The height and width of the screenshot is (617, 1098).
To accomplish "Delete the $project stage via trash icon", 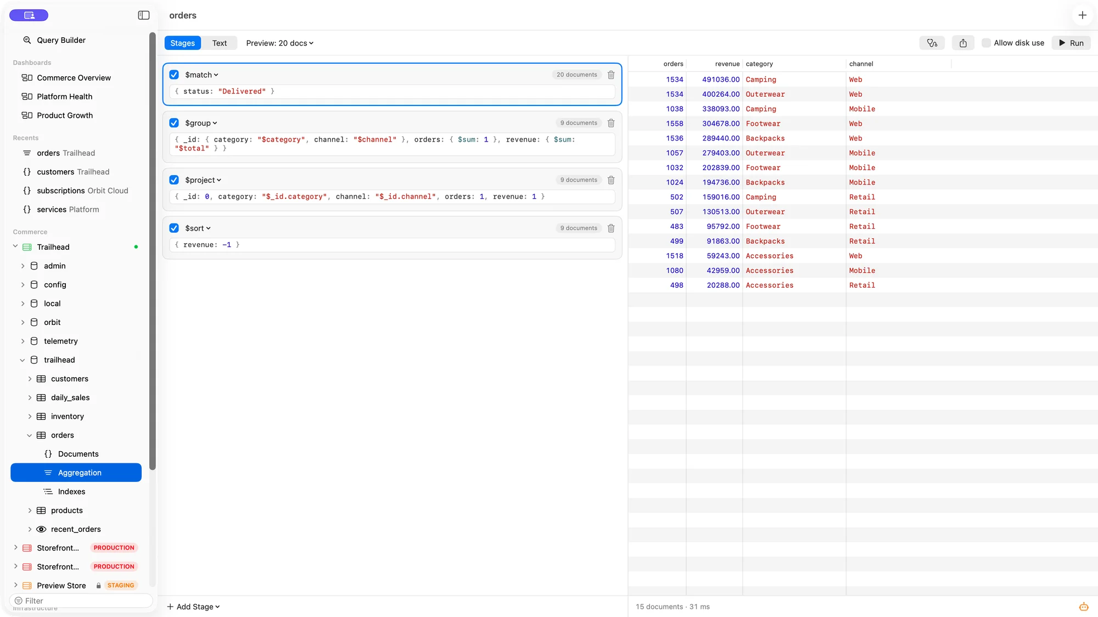I will 611,180.
